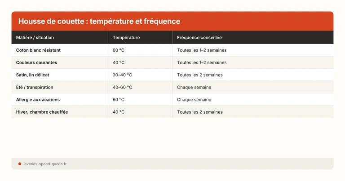Image resolution: width=345 pixels, height=181 pixels.
Task: Click the 'Couleurs courantes' row label
Action: point(36,62)
